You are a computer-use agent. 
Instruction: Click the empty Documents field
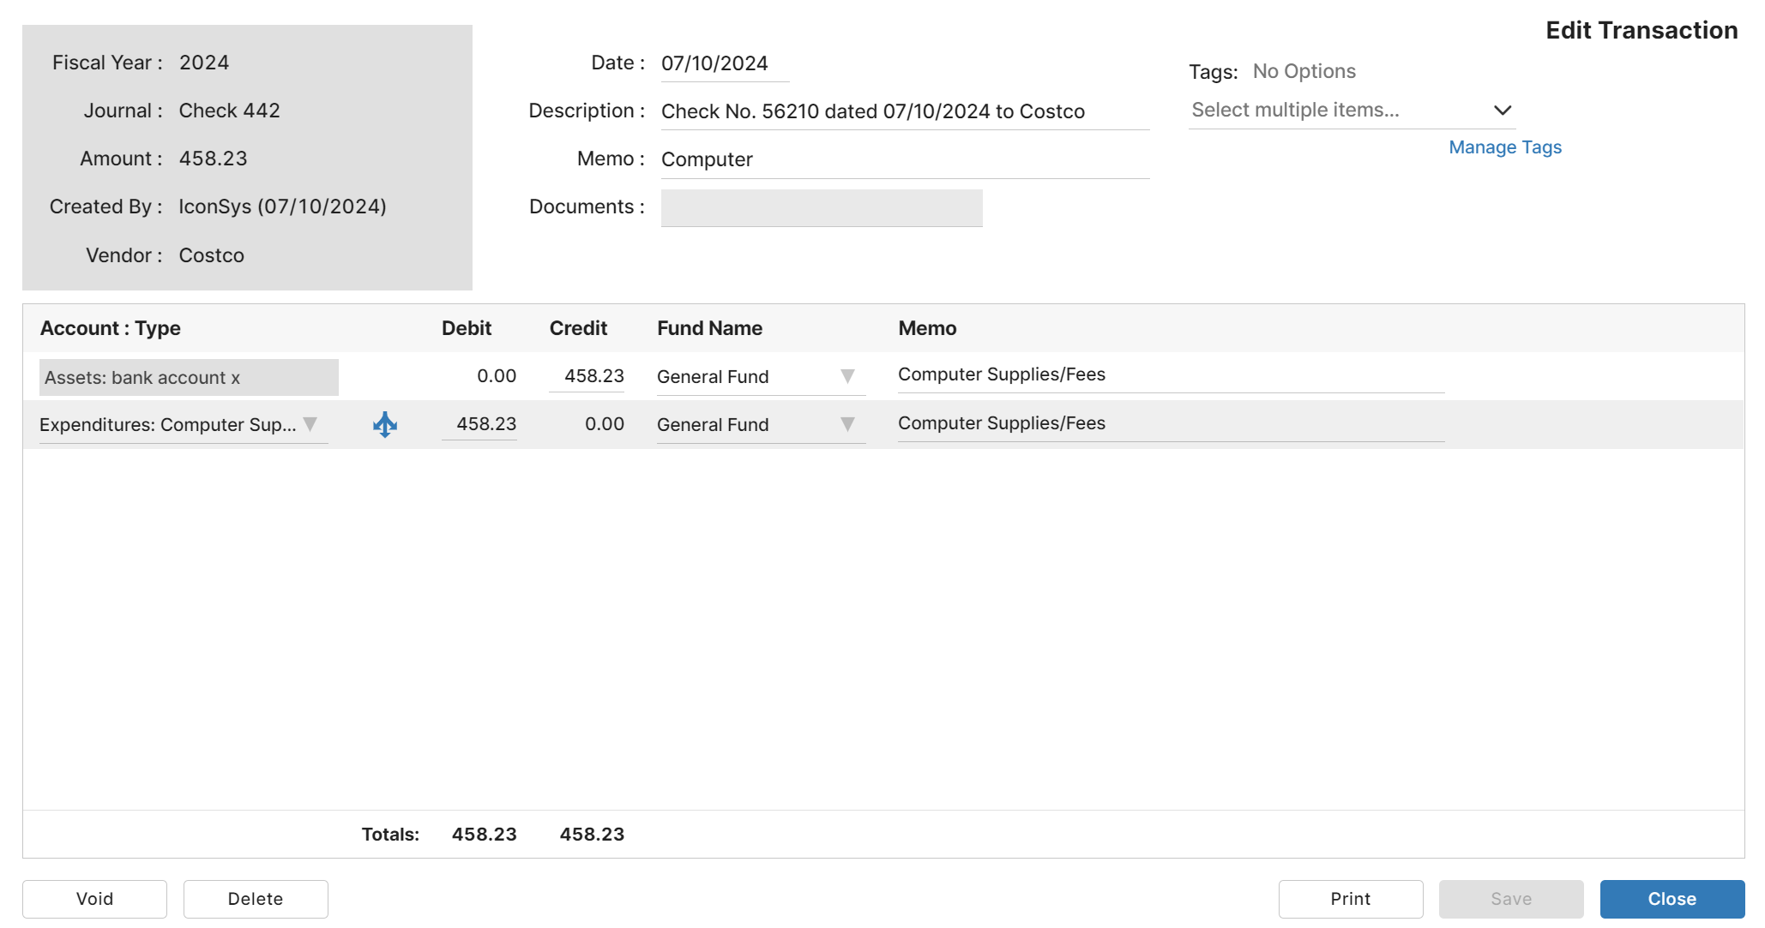822,208
